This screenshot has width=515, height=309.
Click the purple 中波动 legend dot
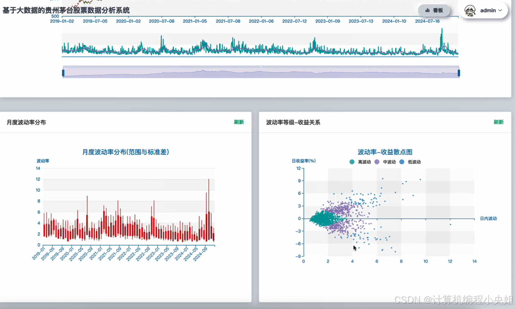pyautogui.click(x=377, y=162)
